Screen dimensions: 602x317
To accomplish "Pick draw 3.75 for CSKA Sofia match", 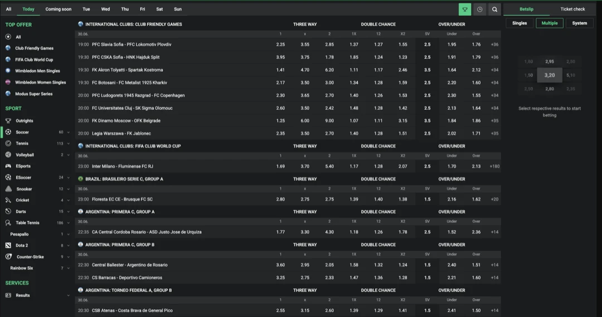I will [x=305, y=57].
